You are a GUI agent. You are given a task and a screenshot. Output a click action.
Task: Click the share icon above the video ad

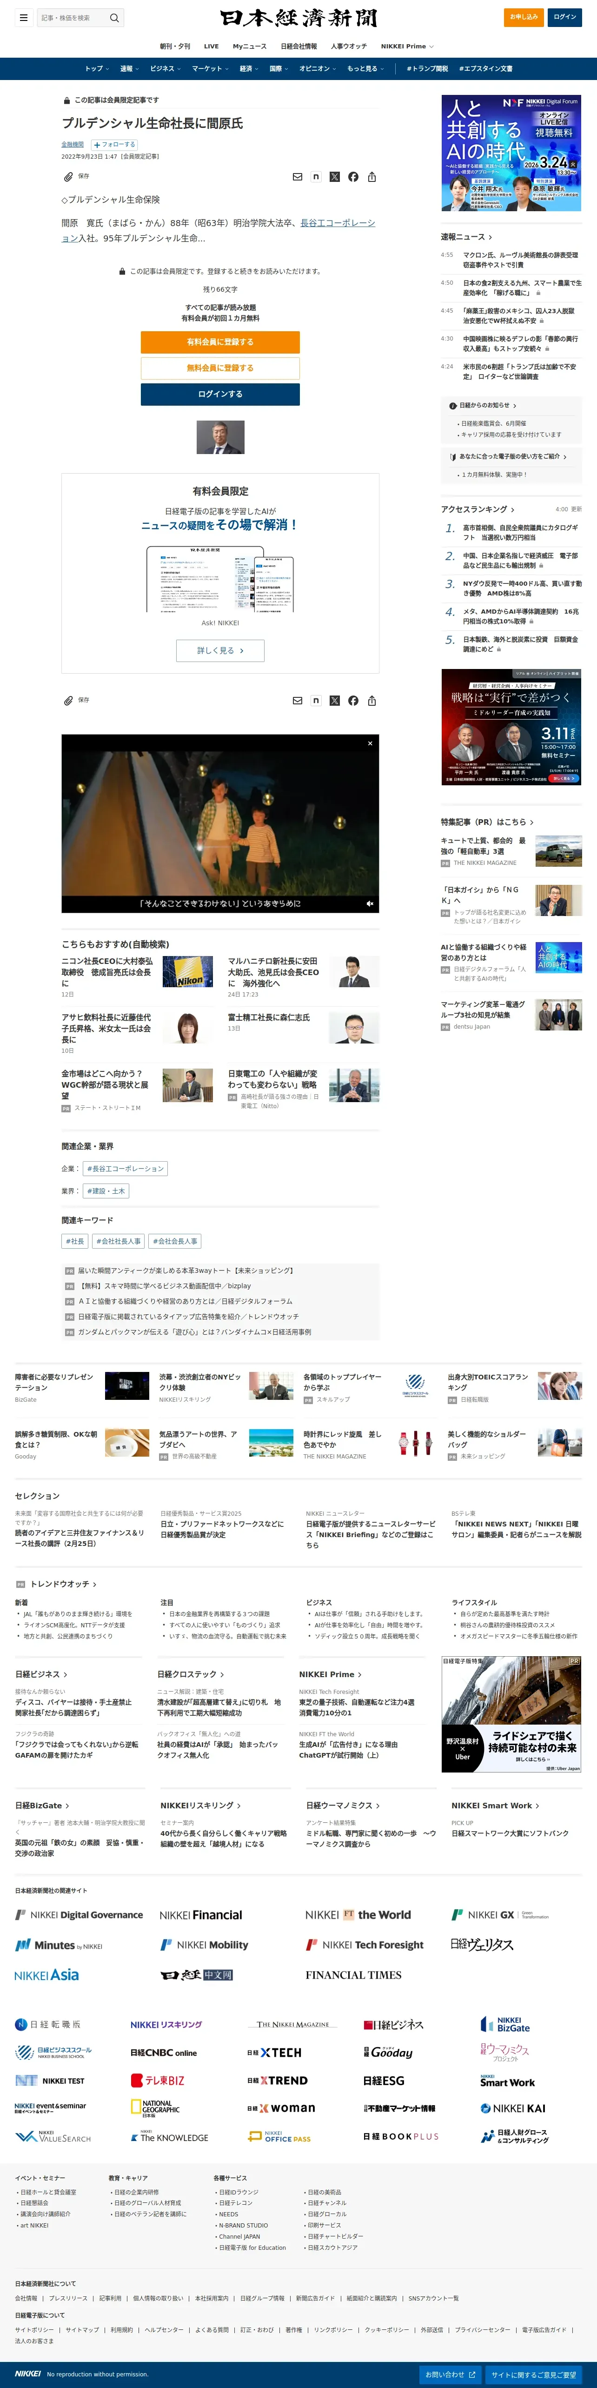[372, 700]
